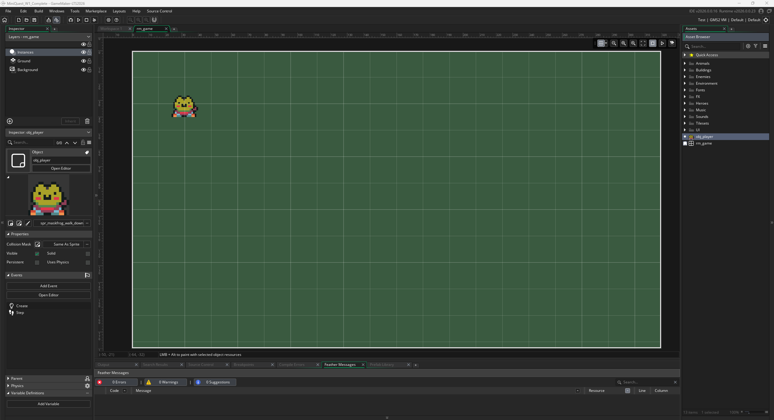
Task: Click the Add Event button
Action: tap(49, 286)
